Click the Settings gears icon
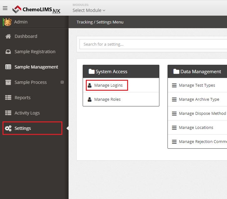 pyautogui.click(x=8, y=128)
